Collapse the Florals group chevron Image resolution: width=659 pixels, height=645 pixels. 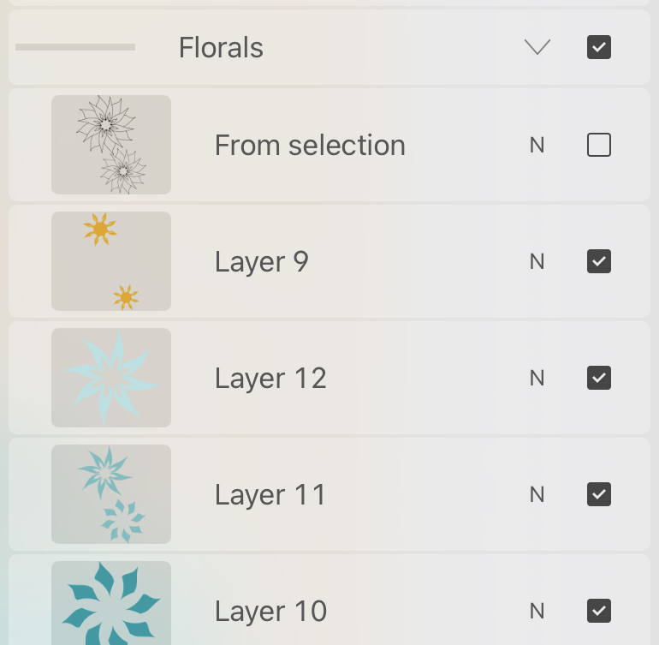(x=537, y=48)
